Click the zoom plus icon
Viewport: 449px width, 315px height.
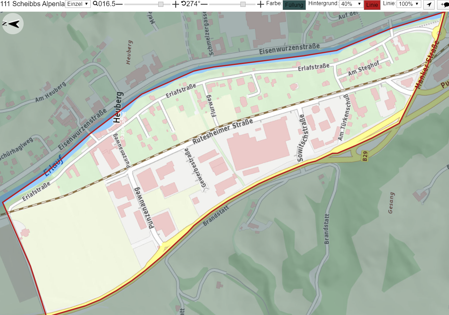(175, 4)
